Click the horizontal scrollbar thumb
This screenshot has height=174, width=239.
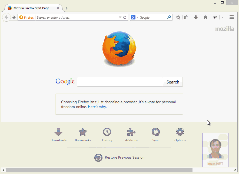99,170
